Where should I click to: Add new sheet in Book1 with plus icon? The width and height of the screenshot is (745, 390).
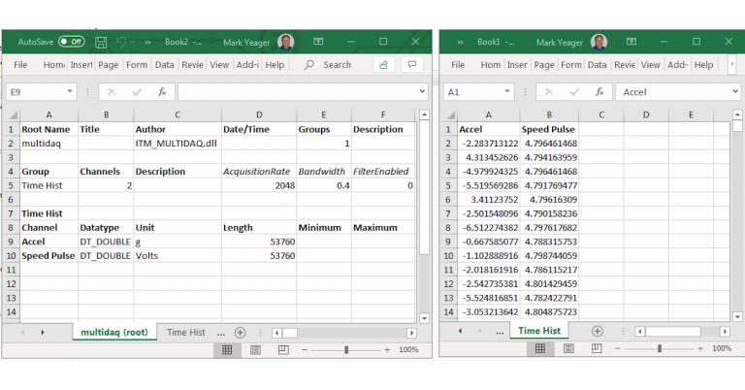[x=598, y=331]
